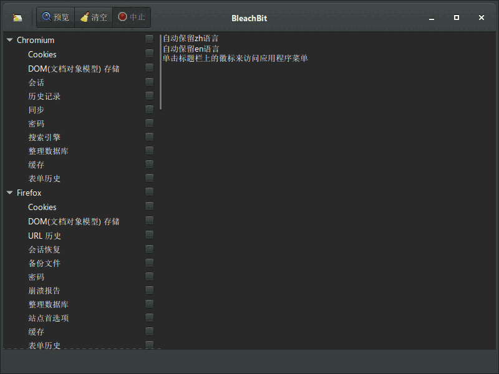Tick the Chromium 缓存 checkbox
The width and height of the screenshot is (499, 374).
click(149, 165)
